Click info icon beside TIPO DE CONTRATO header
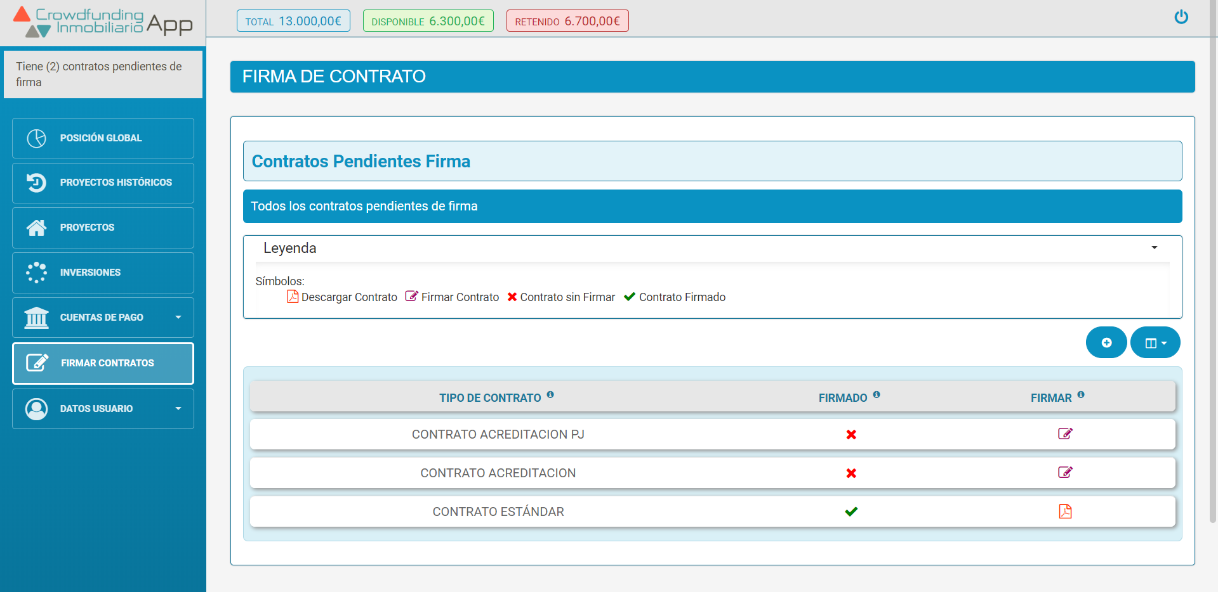The height and width of the screenshot is (592, 1218). tap(550, 394)
